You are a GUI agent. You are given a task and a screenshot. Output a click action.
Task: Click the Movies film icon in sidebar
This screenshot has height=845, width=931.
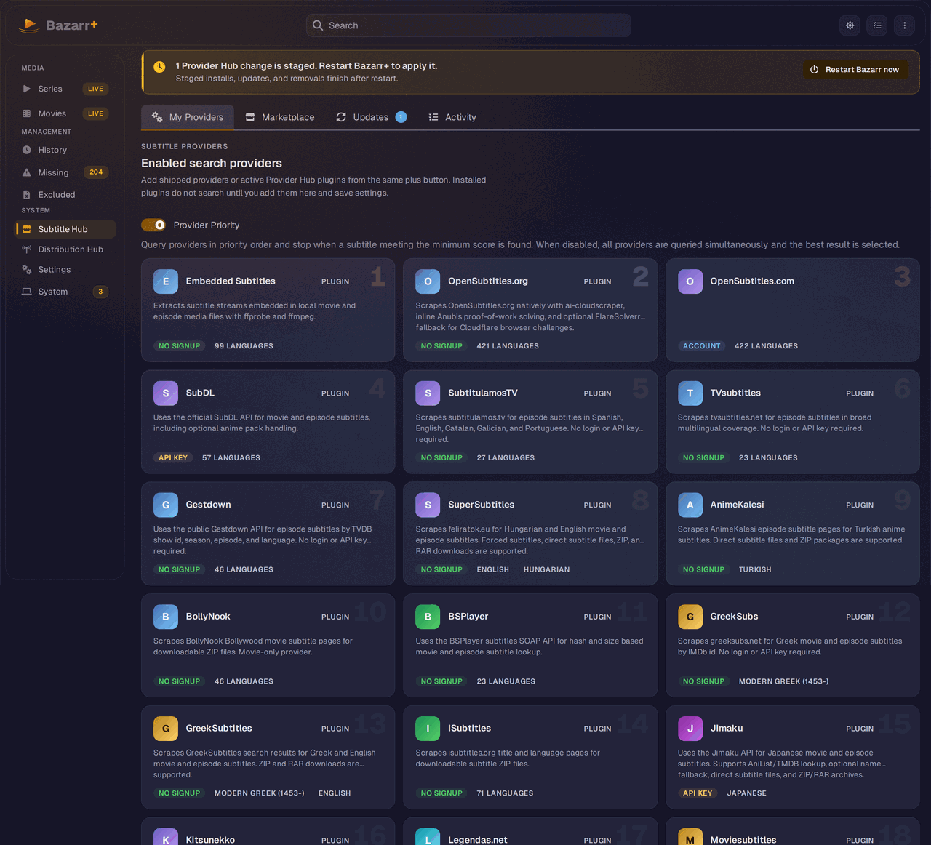pos(27,113)
